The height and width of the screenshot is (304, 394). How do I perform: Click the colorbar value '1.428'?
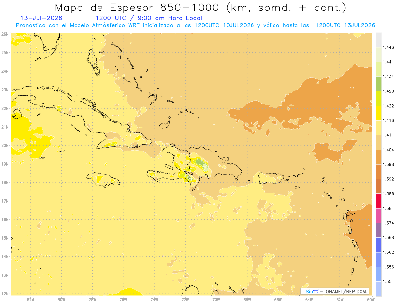point(388,91)
